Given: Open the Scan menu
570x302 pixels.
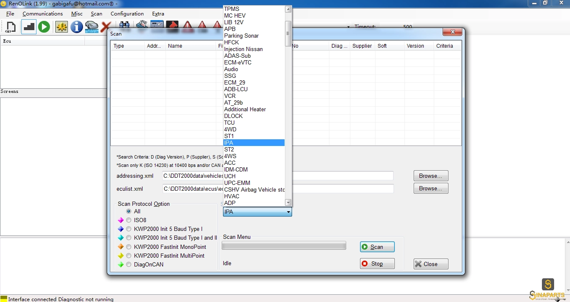Looking at the screenshot, I should 96,14.
